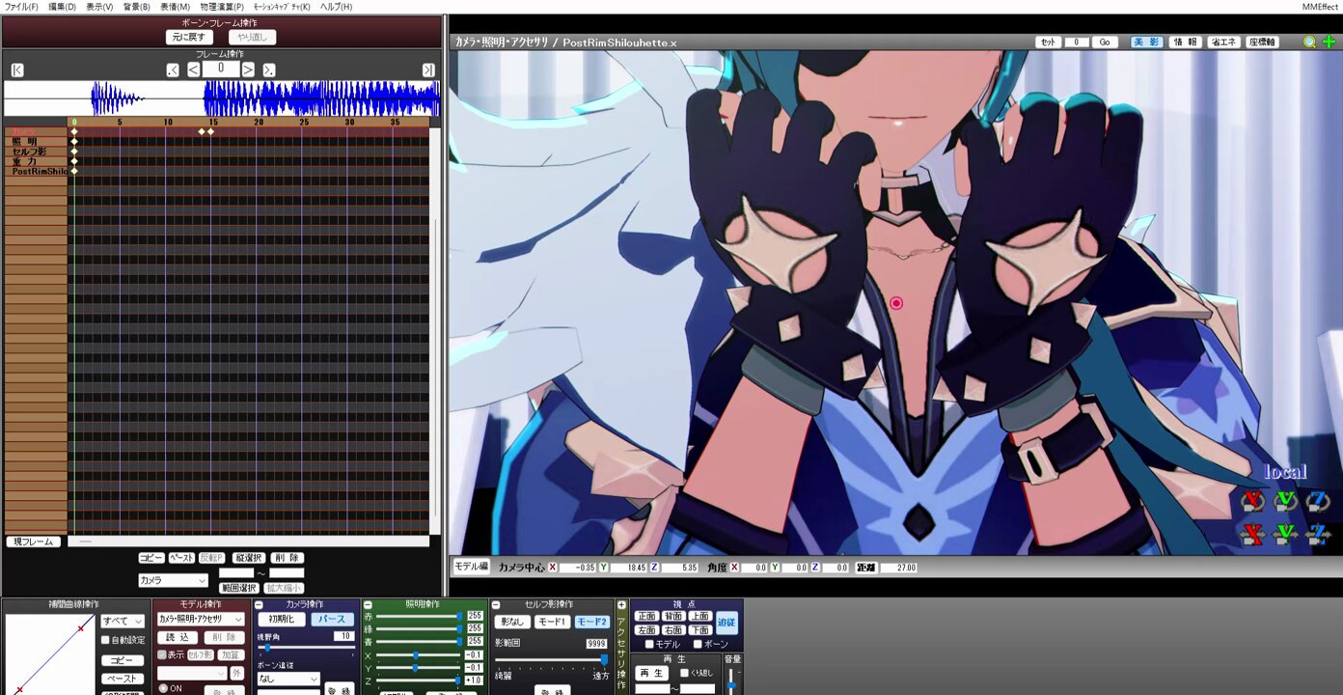Open the ボーン追従 なし dropdown

tap(288, 679)
